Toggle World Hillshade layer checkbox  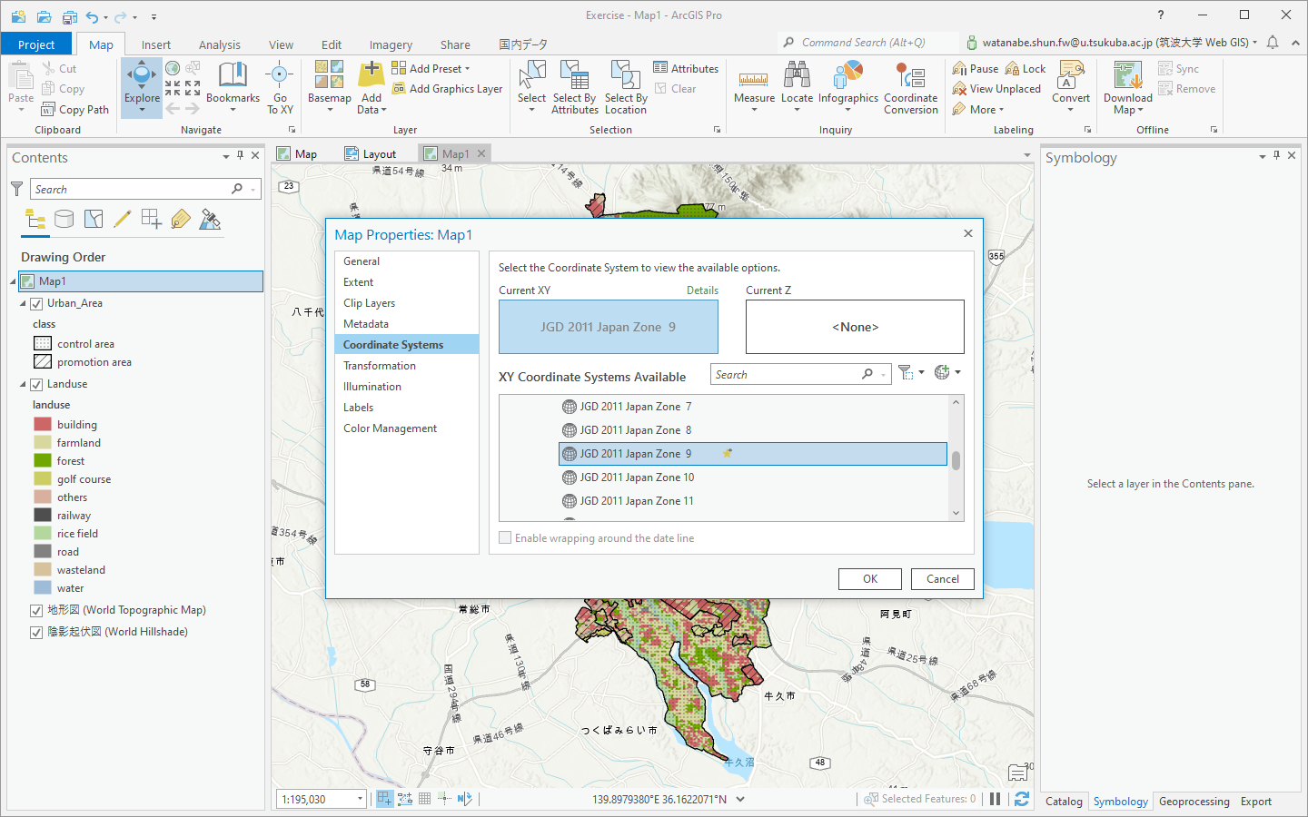[x=36, y=633]
